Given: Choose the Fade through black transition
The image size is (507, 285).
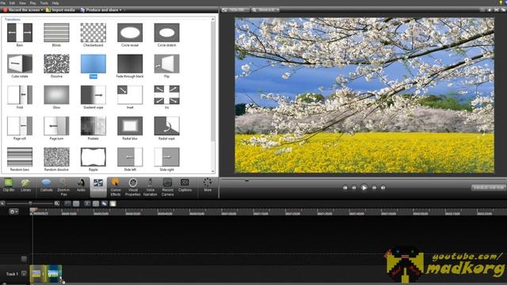Looking at the screenshot, I should (x=130, y=63).
